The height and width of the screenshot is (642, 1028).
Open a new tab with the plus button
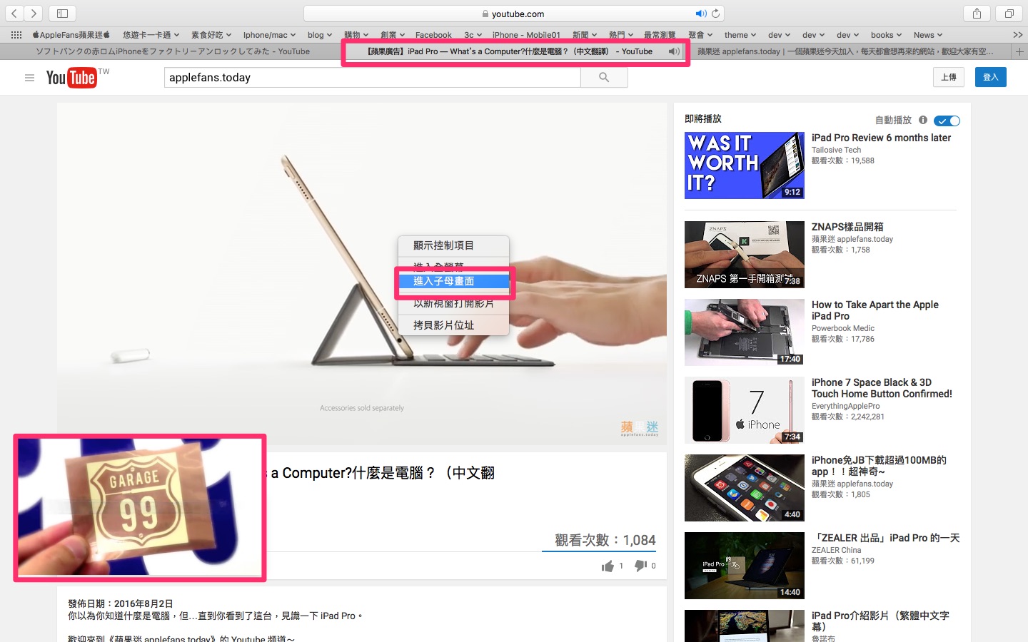click(1019, 51)
